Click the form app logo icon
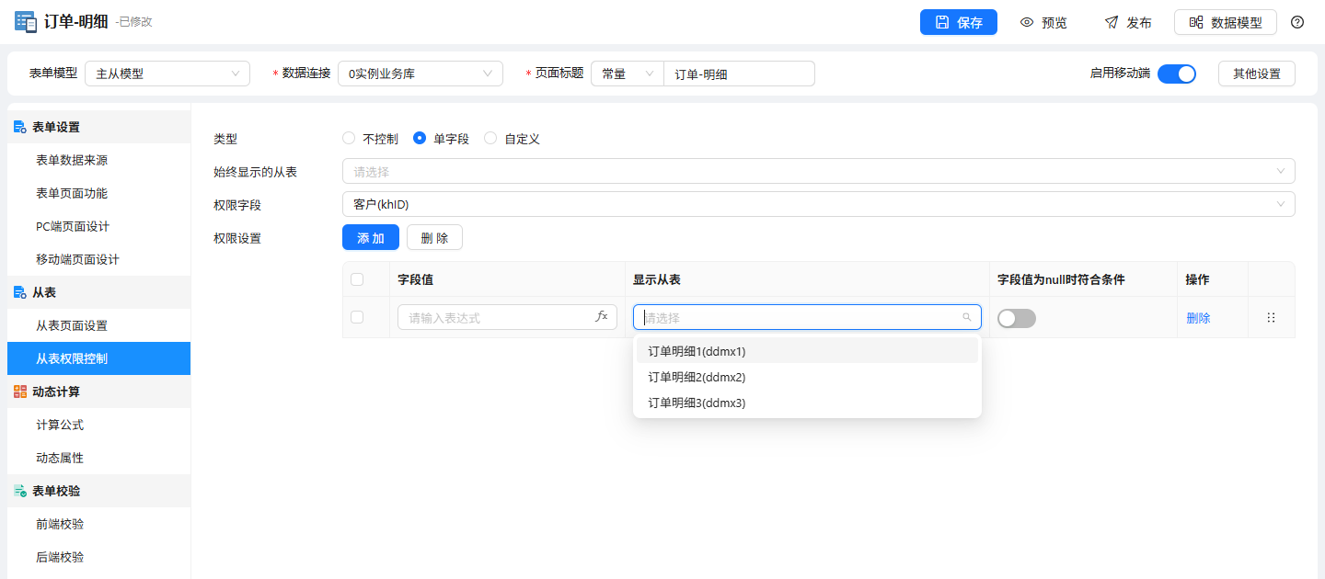This screenshot has width=1325, height=579. tap(26, 22)
